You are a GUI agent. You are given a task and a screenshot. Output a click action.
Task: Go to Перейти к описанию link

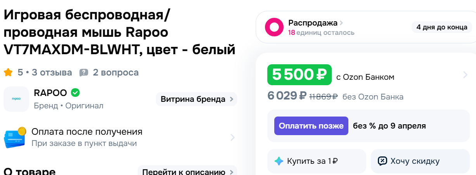[187, 172]
